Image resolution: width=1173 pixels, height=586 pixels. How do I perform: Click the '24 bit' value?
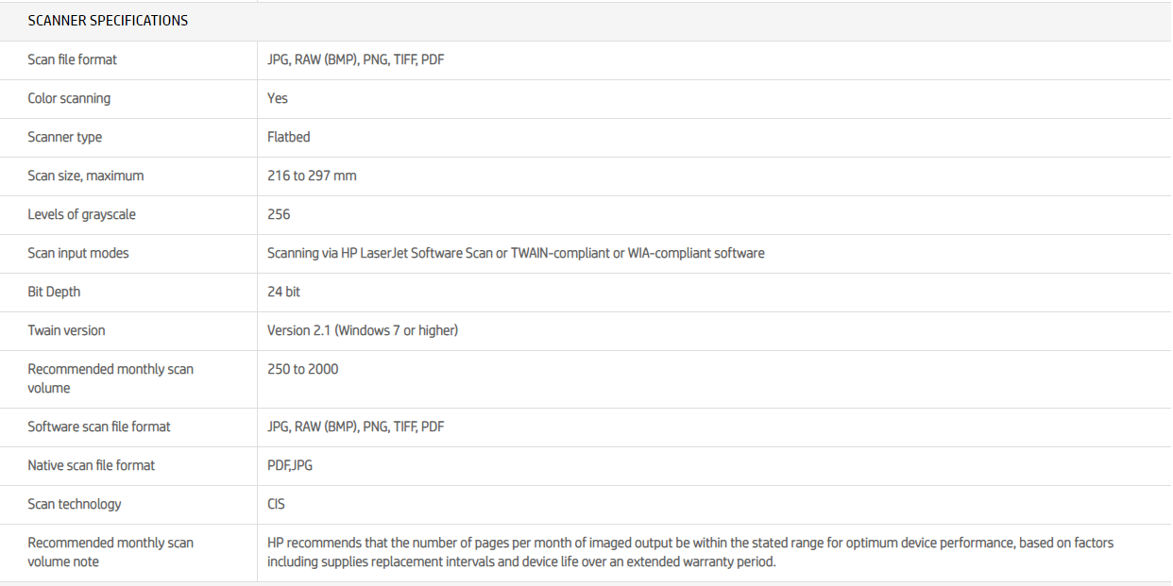coord(283,292)
